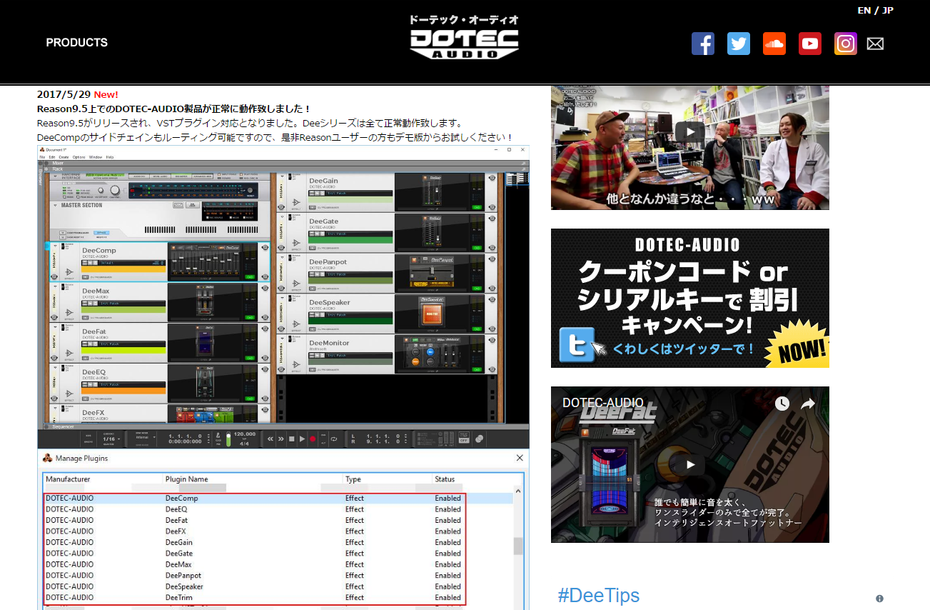Click the Type column header
930x610 pixels.
coord(353,479)
